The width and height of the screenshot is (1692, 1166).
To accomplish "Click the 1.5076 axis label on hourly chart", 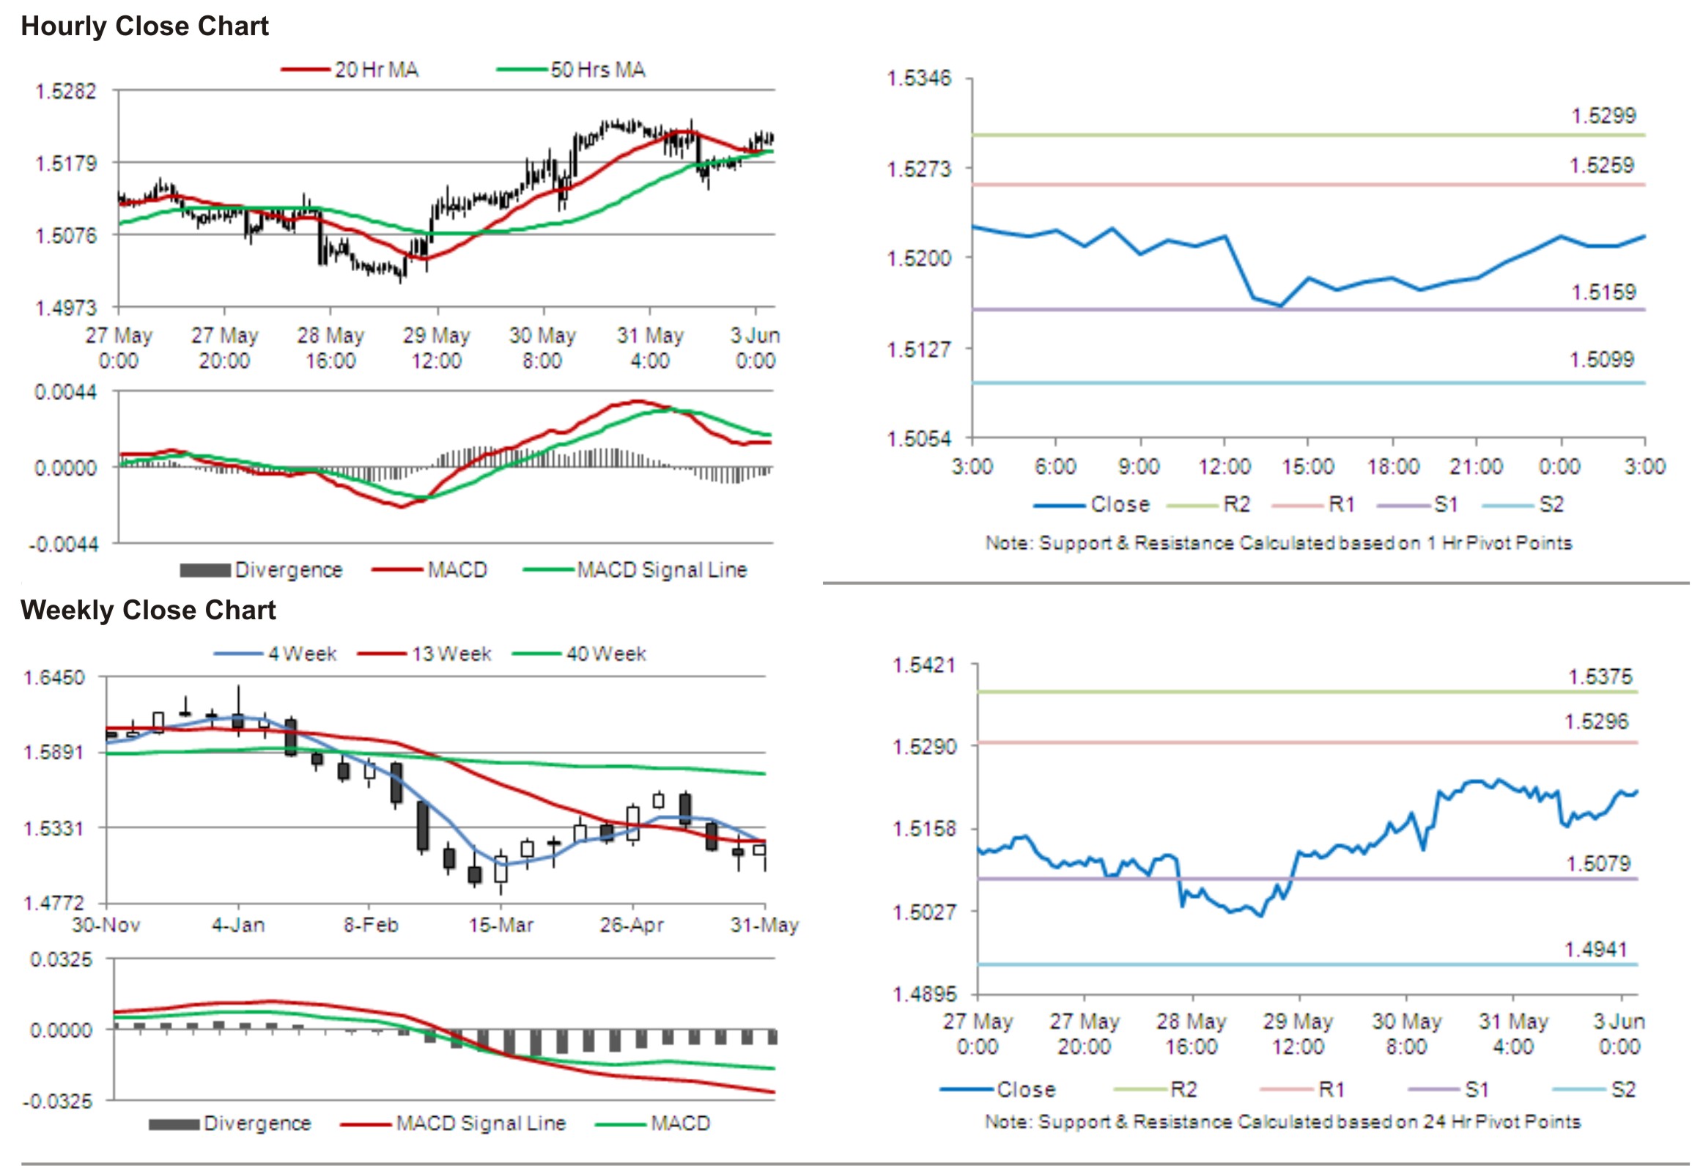I will pos(66,235).
